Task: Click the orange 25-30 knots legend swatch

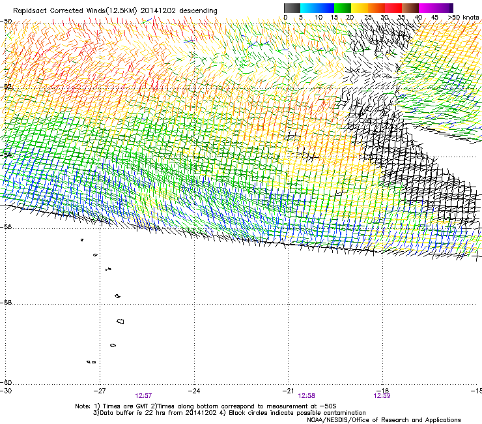Action: (376, 8)
